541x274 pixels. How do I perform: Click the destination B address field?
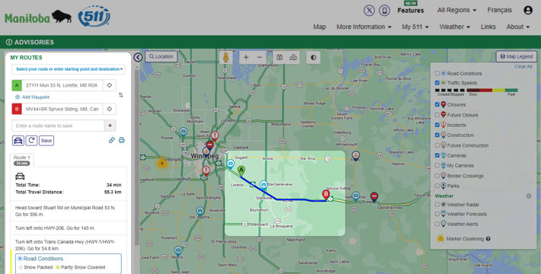62,109
